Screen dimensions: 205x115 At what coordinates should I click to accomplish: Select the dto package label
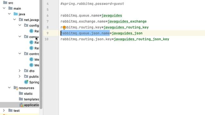[x=32, y=71]
